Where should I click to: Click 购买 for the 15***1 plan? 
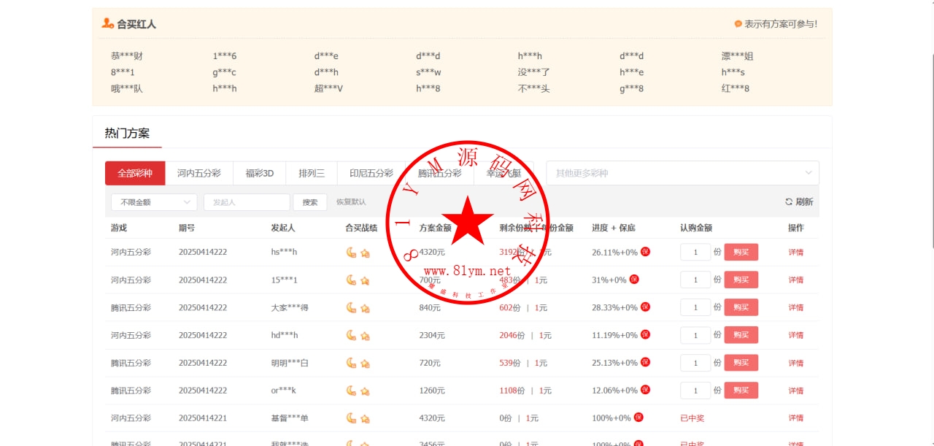[741, 280]
